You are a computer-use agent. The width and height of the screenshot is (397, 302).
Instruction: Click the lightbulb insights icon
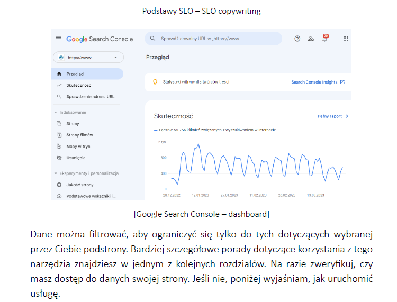click(155, 82)
